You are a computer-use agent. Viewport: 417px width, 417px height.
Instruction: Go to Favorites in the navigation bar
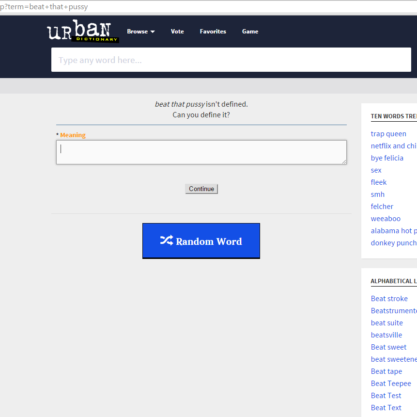point(213,32)
